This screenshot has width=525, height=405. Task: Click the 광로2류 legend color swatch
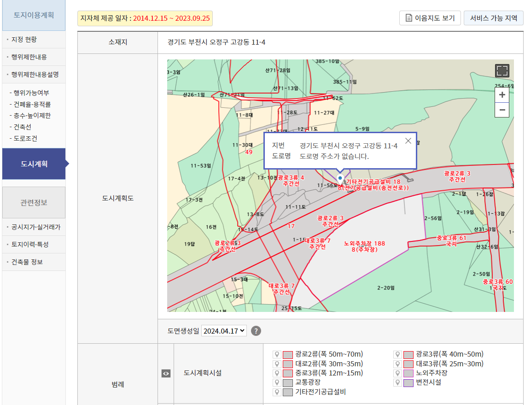pyautogui.click(x=288, y=355)
